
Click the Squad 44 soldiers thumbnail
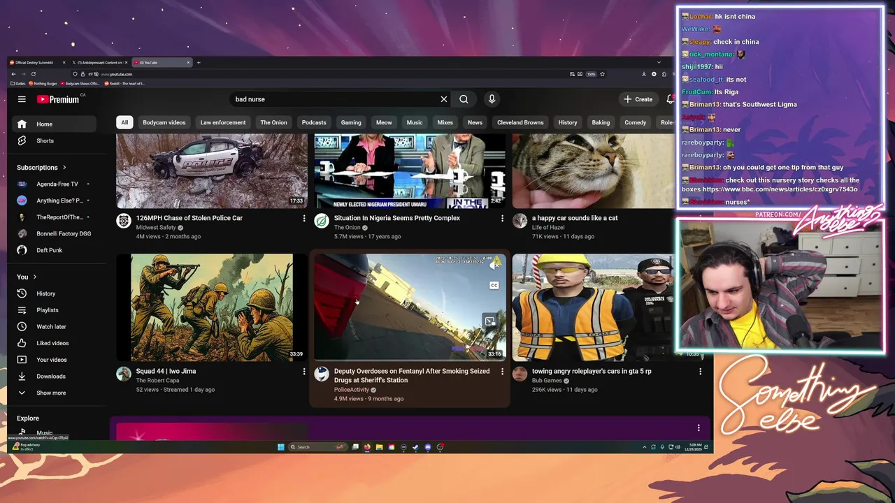point(212,307)
